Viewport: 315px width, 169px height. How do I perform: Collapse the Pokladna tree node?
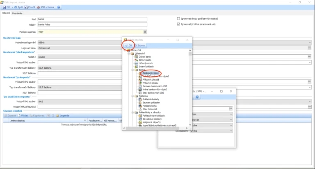(x=132, y=96)
